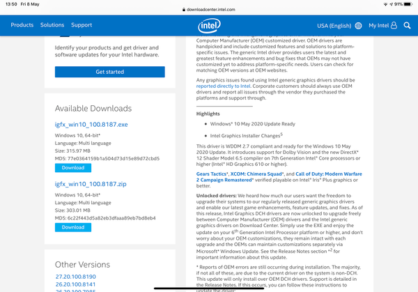
Task: Select the exe MD5 hash 77e0364159b1a504d73d15e89d72cbd5
Action: (x=114, y=159)
